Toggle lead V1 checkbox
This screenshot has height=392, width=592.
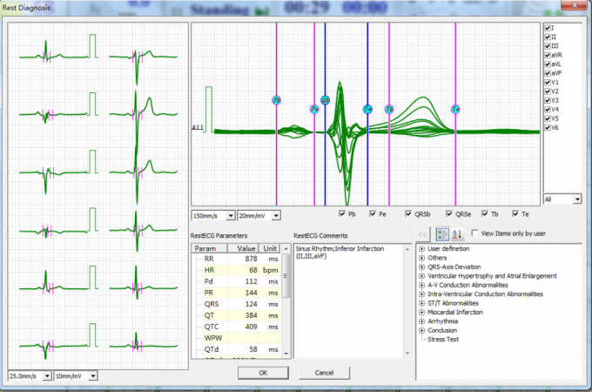click(x=548, y=83)
